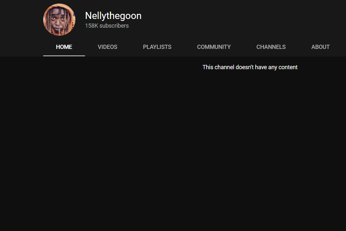Click the white underline beneath HOME
Image resolution: width=346 pixels, height=231 pixels.
point(64,55)
